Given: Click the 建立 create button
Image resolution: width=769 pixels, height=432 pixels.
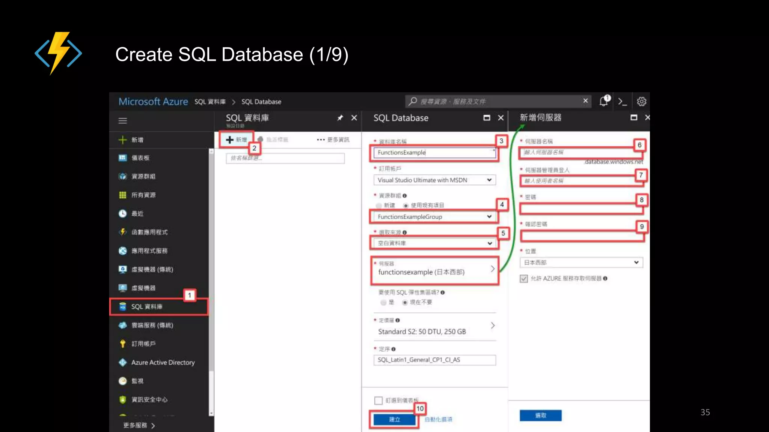Looking at the screenshot, I should tap(394, 419).
